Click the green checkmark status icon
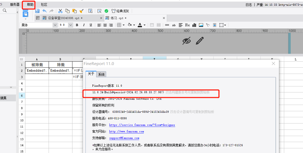The height and width of the screenshot is (153, 303). (x=106, y=11)
